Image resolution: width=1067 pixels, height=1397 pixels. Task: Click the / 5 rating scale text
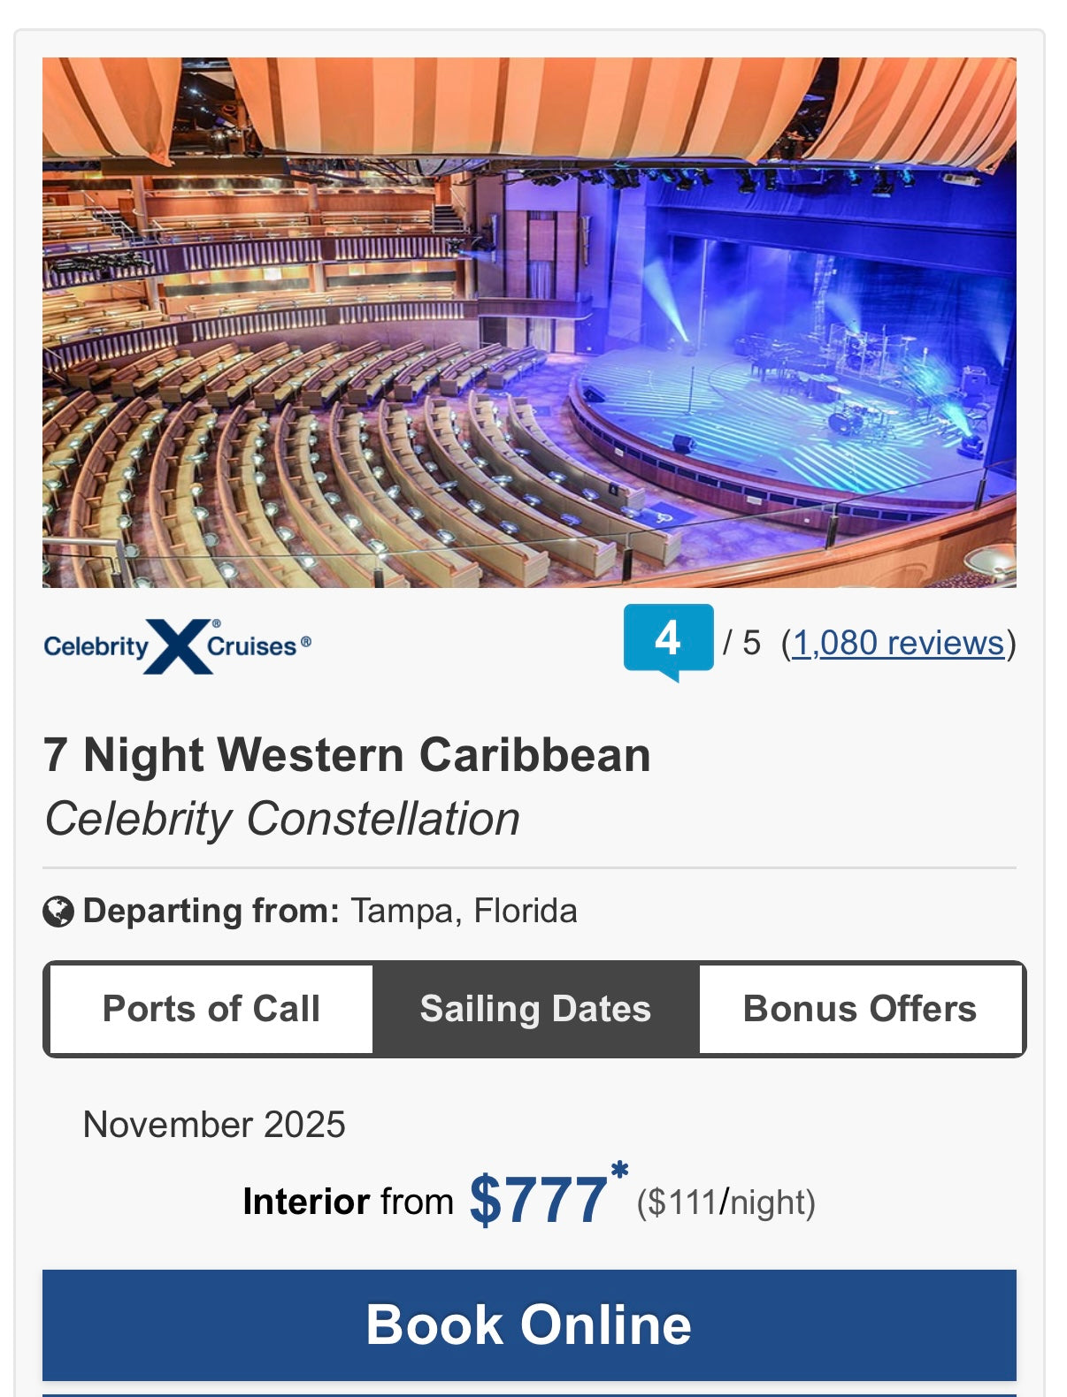click(x=741, y=643)
